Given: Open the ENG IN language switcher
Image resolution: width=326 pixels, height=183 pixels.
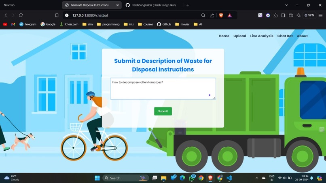Looking at the screenshot, I should pos(272,178).
